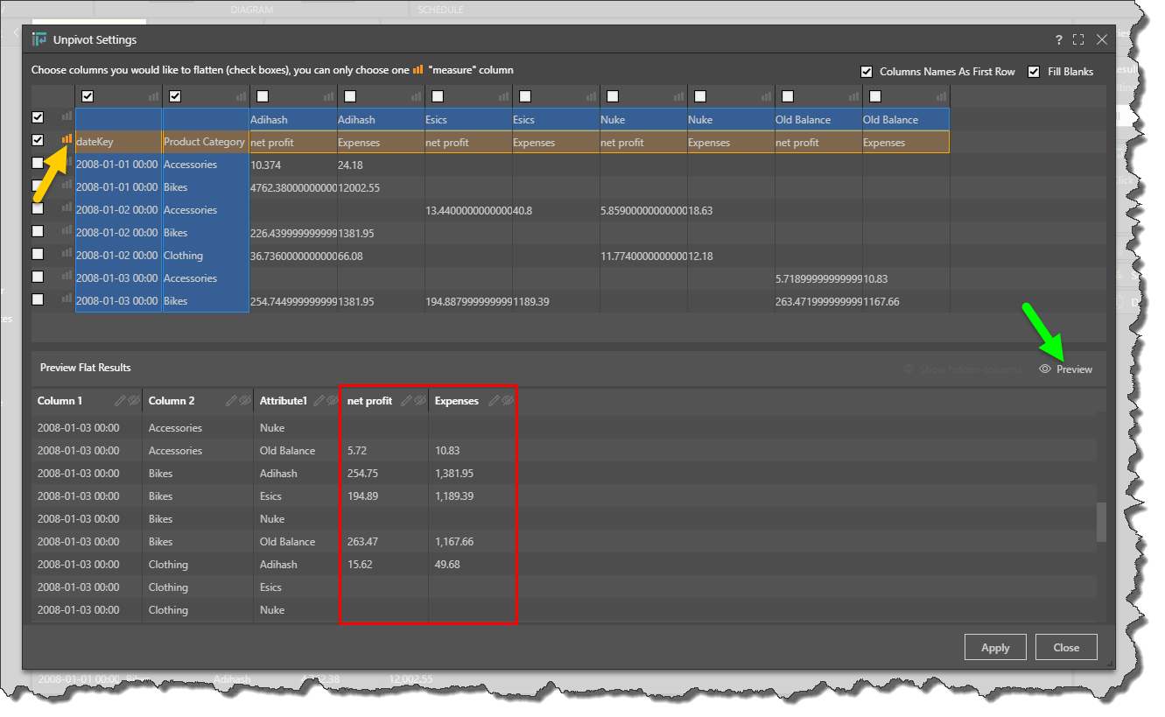Maximize the Unpivot Settings dialog
This screenshot has height=717, width=1165.
1078,39
